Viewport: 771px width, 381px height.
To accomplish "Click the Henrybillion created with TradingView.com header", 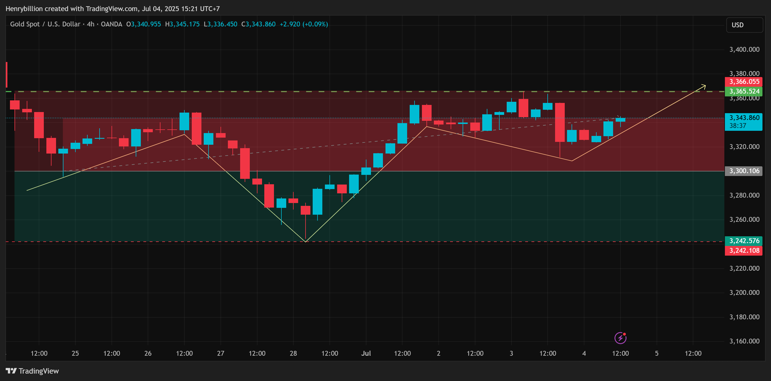I will [x=113, y=9].
